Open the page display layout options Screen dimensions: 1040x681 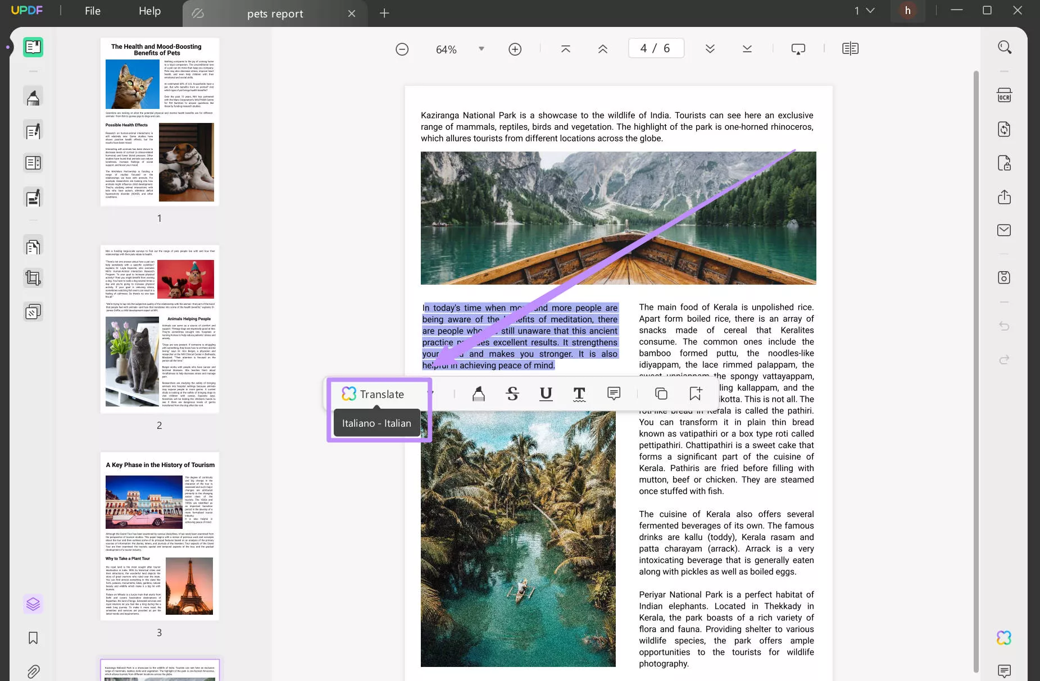851,49
